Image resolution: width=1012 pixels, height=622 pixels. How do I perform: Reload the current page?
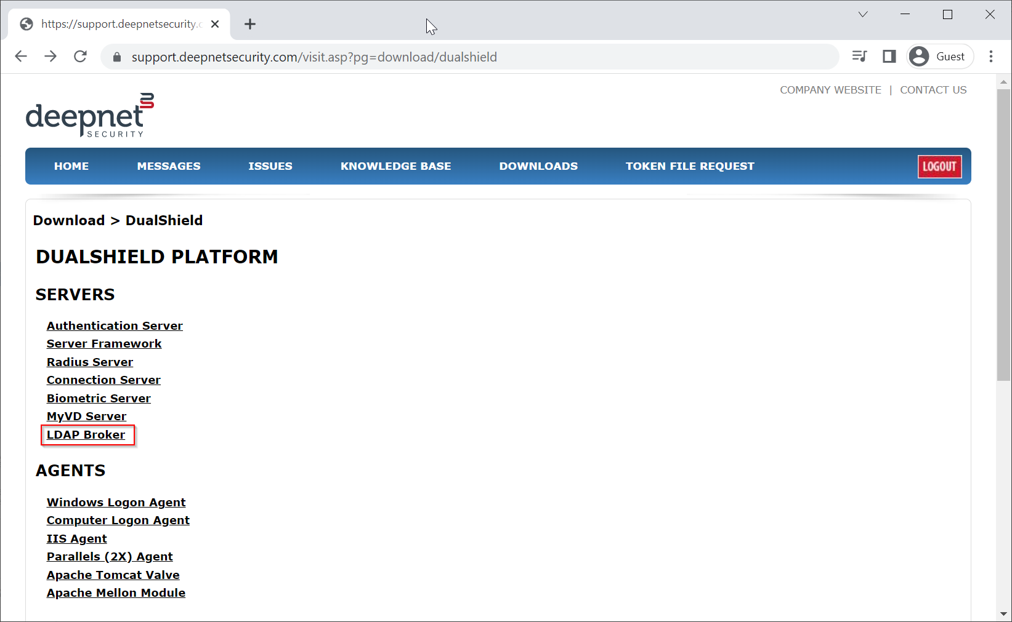[x=80, y=57]
